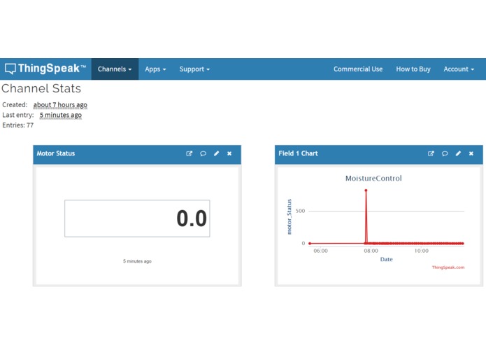Click the 'Date' x-axis label

tap(386, 259)
